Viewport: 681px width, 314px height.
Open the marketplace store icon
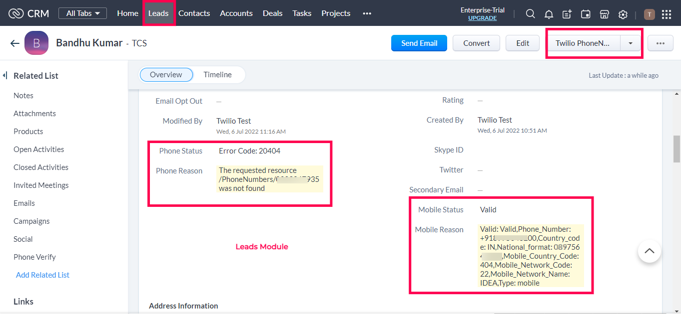click(604, 14)
